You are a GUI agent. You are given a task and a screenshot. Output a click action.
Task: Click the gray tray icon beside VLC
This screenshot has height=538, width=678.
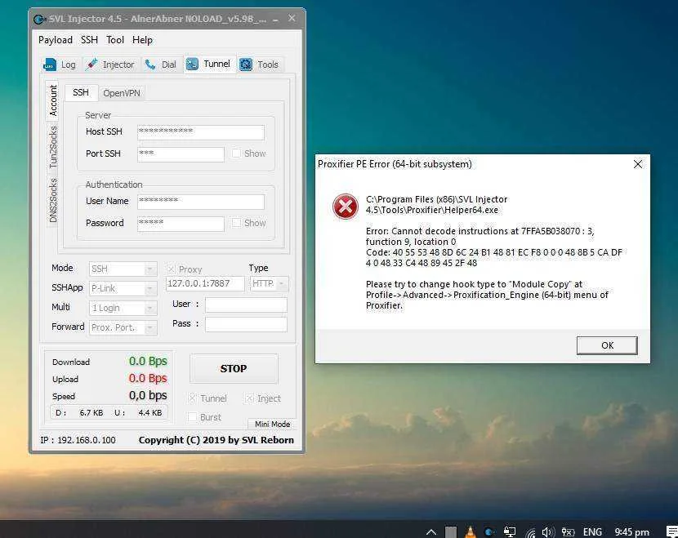click(x=451, y=532)
